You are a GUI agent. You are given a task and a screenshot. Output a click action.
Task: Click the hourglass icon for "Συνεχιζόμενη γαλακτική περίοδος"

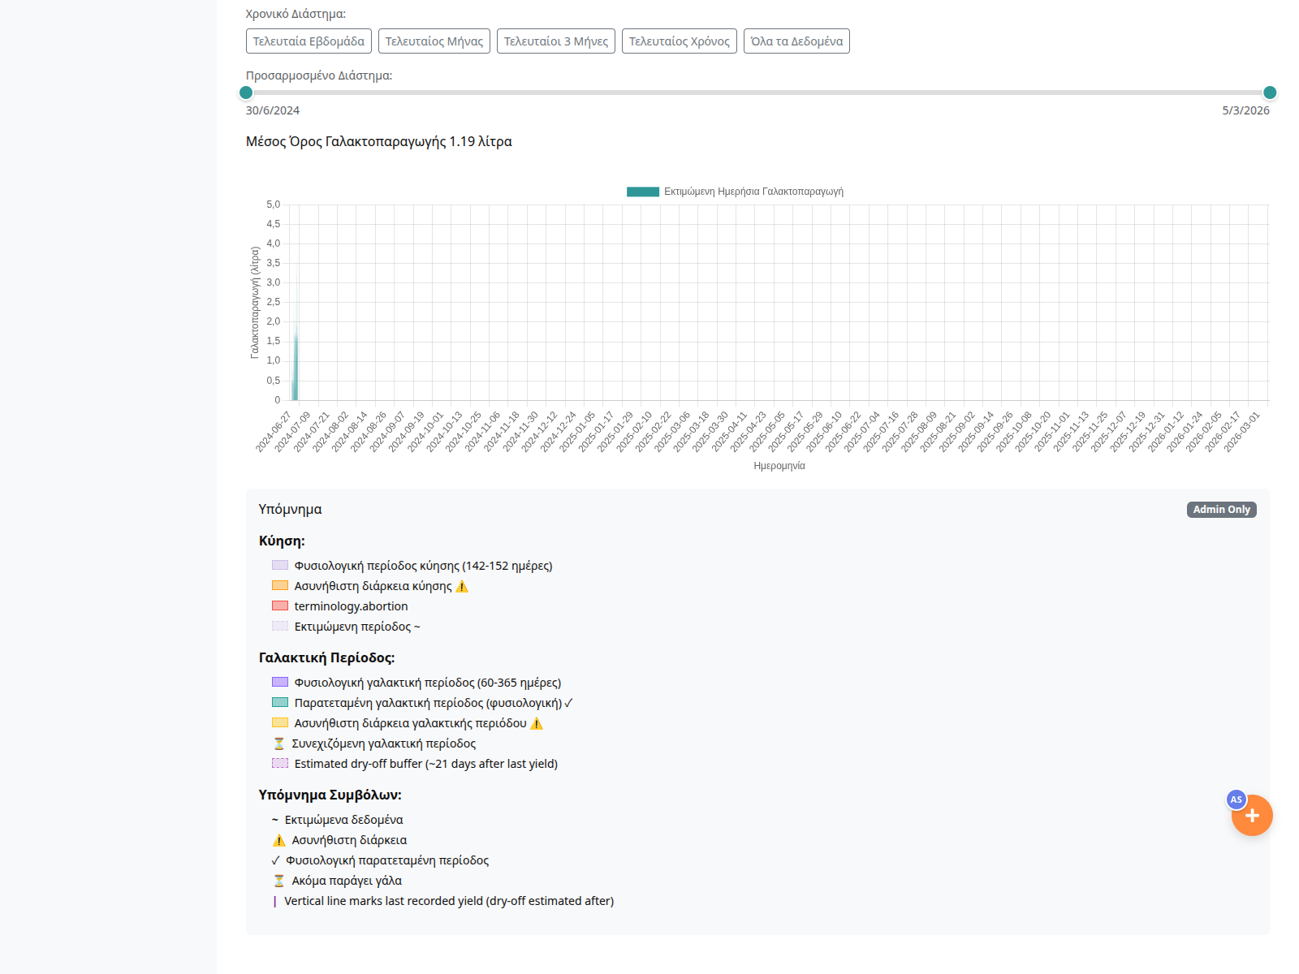278,743
